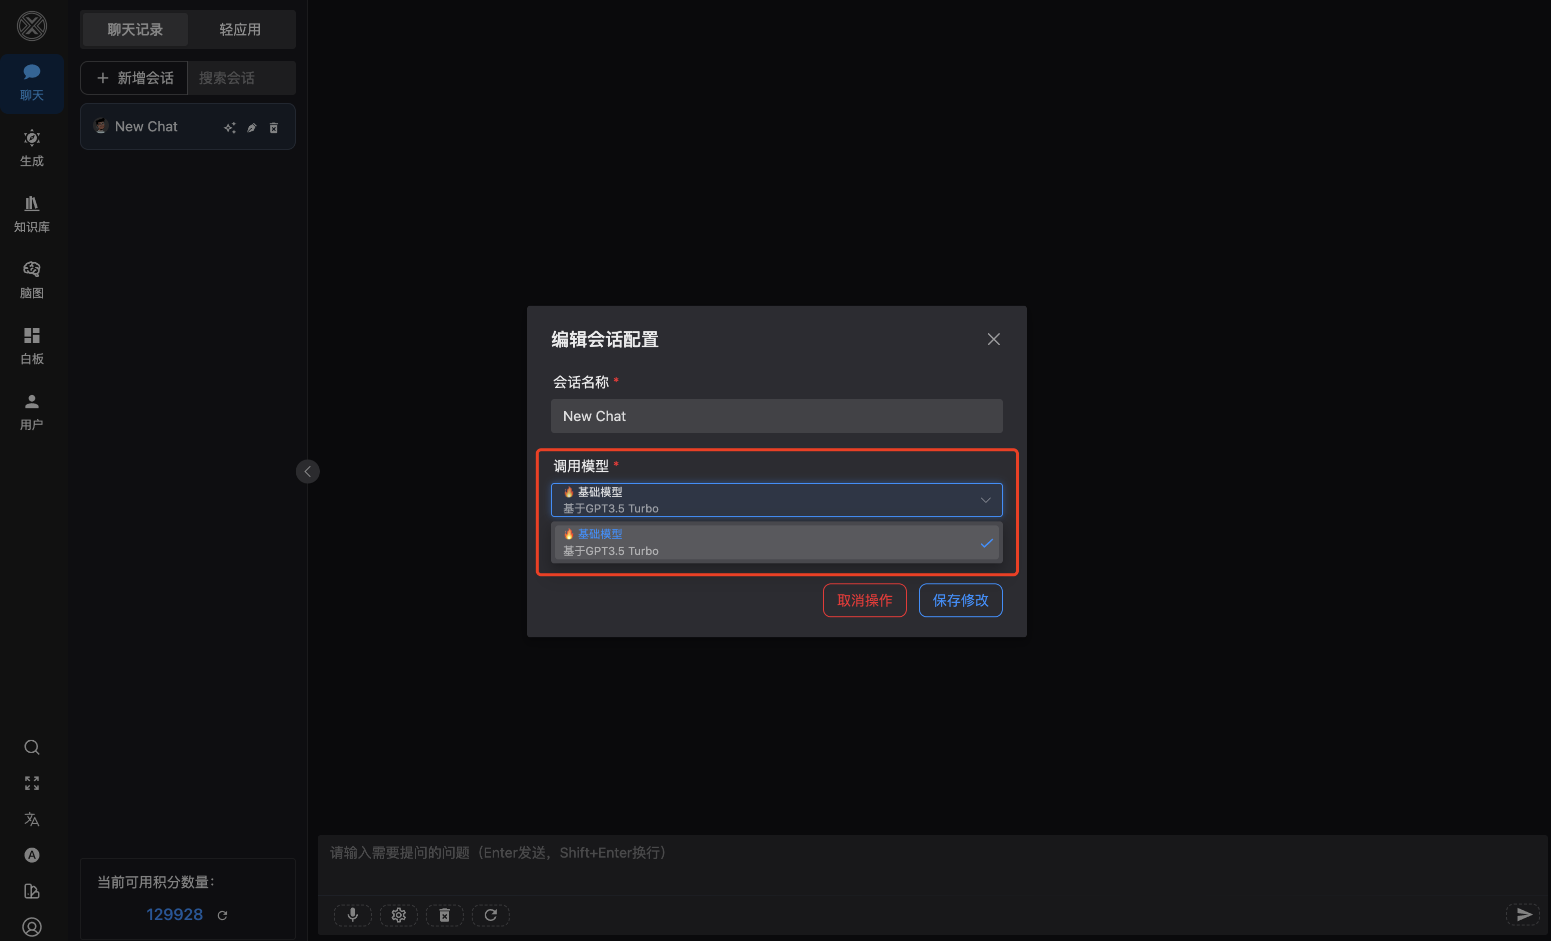1551x941 pixels.
Task: Open the 聊天 chat section
Action: pyautogui.click(x=31, y=83)
